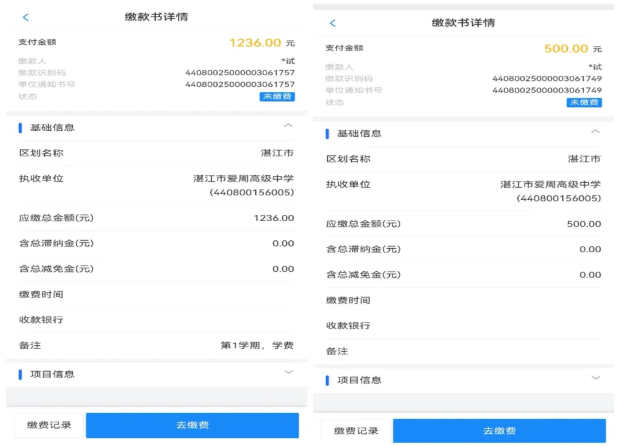Select the amount 1236.00 元 at the top
Image resolution: width=620 pixels, height=447 pixels.
click(262, 43)
